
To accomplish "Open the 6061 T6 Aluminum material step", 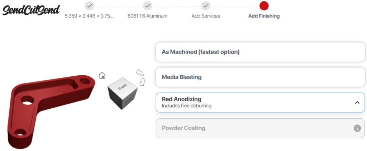I will (148, 16).
